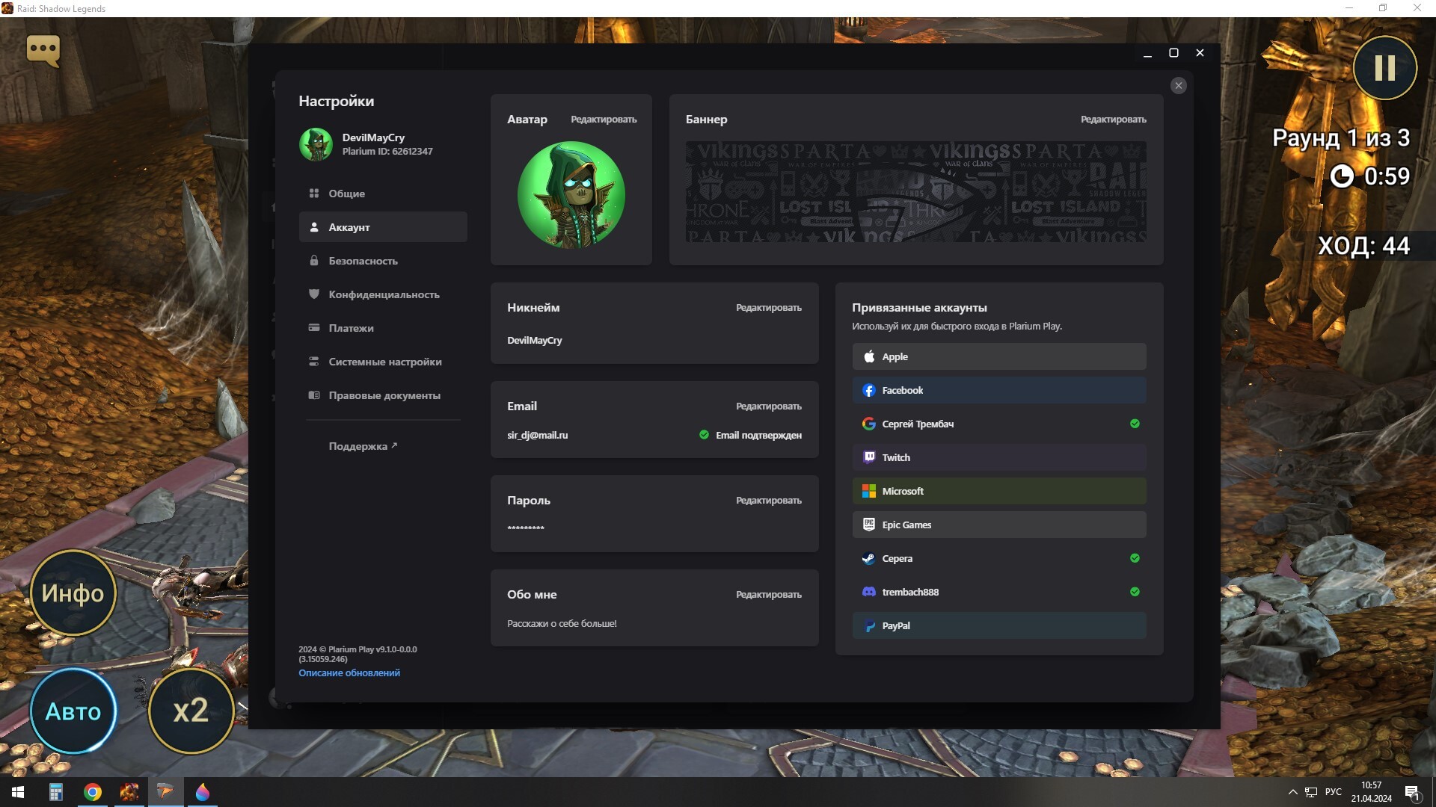
Task: Open the Calculator taskbar icon
Action: [56, 792]
